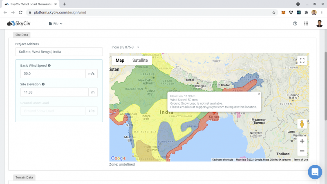Image resolution: width=327 pixels, height=184 pixels.
Task: Open the help question mark icon
Action: [295, 24]
